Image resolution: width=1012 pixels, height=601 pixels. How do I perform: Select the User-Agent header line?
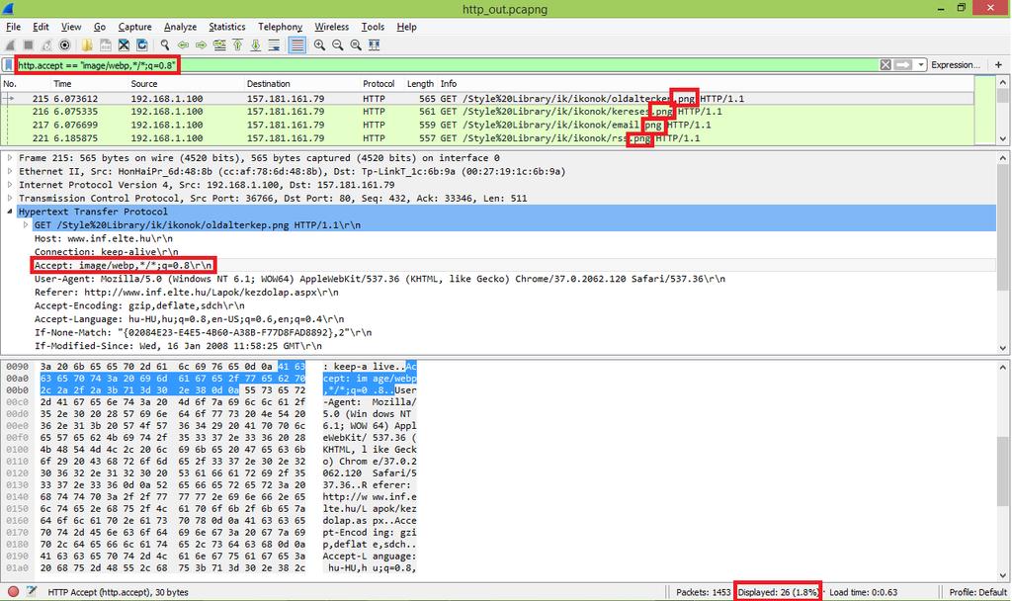pos(379,279)
